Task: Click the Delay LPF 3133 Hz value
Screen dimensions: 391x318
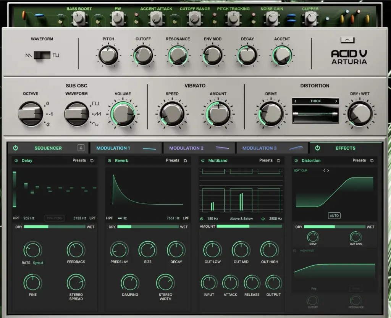Action: [x=80, y=218]
